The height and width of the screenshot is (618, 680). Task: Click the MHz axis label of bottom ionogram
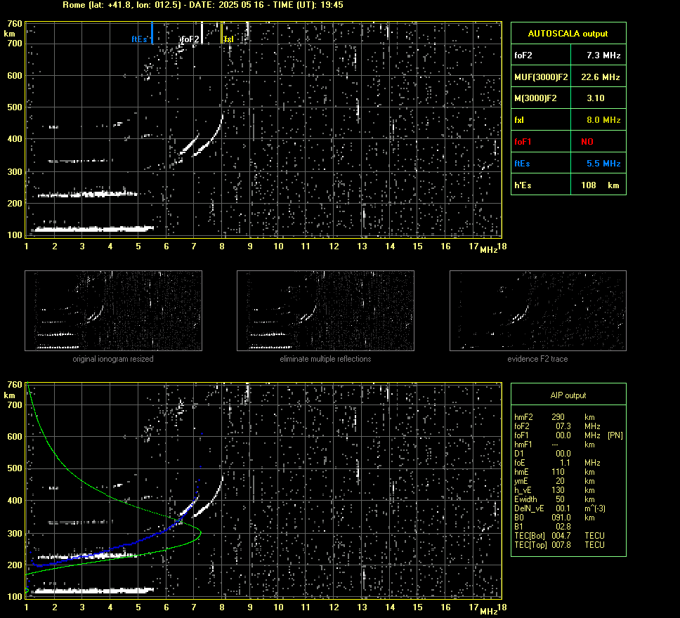[x=489, y=611]
